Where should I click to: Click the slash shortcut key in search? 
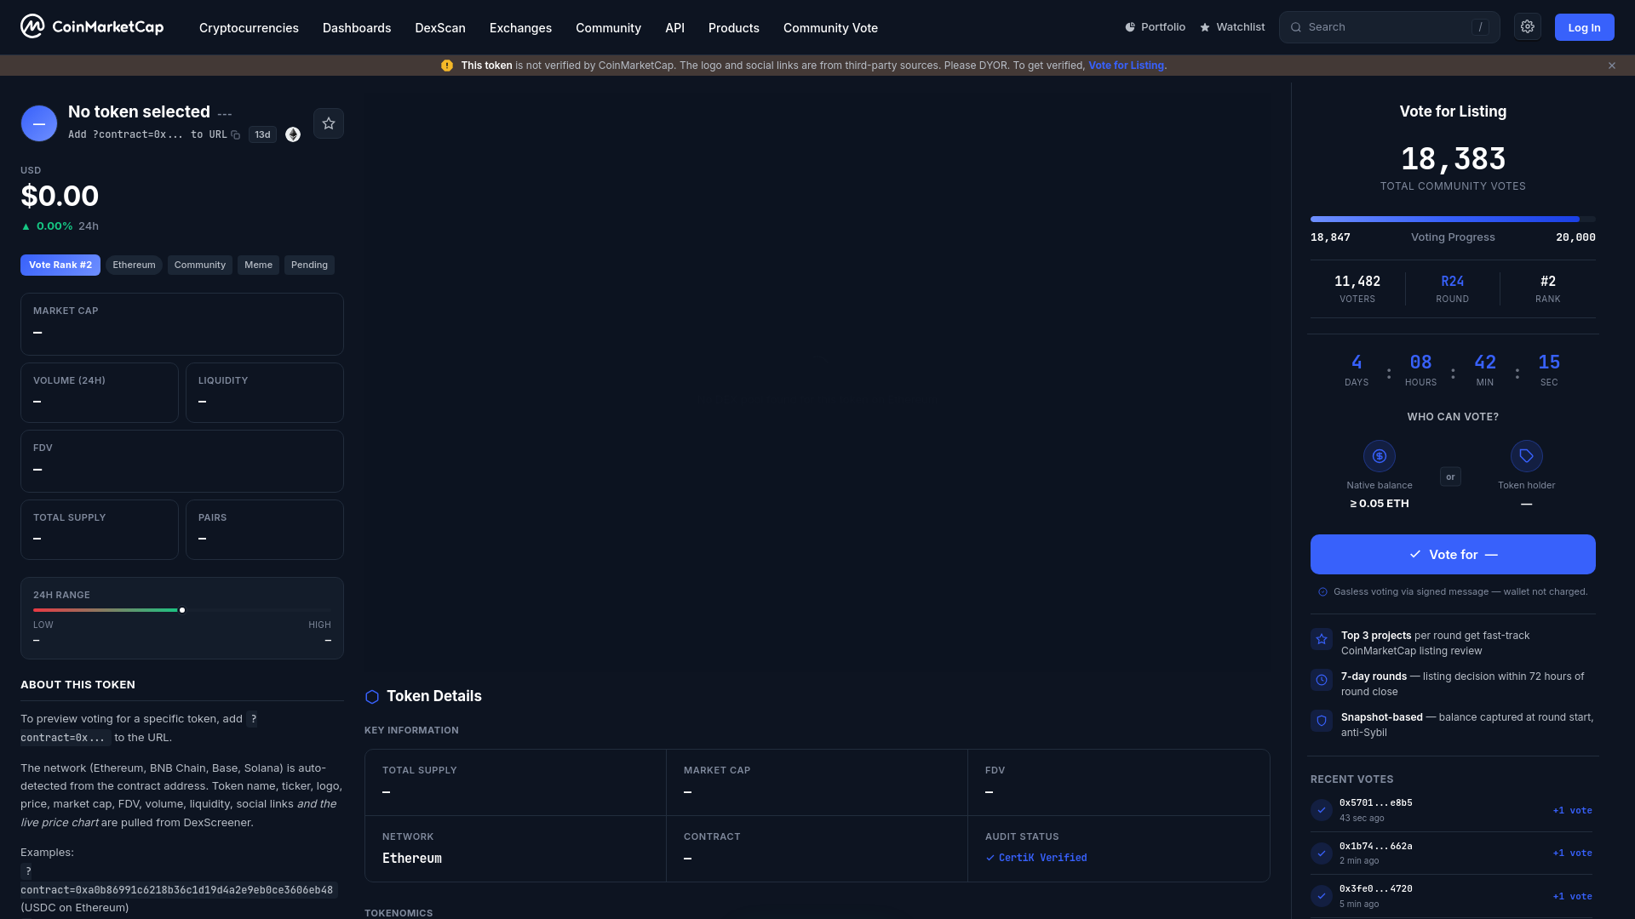(1481, 27)
